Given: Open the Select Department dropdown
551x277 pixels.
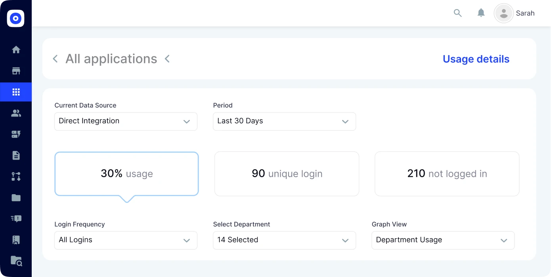Looking at the screenshot, I should [284, 240].
